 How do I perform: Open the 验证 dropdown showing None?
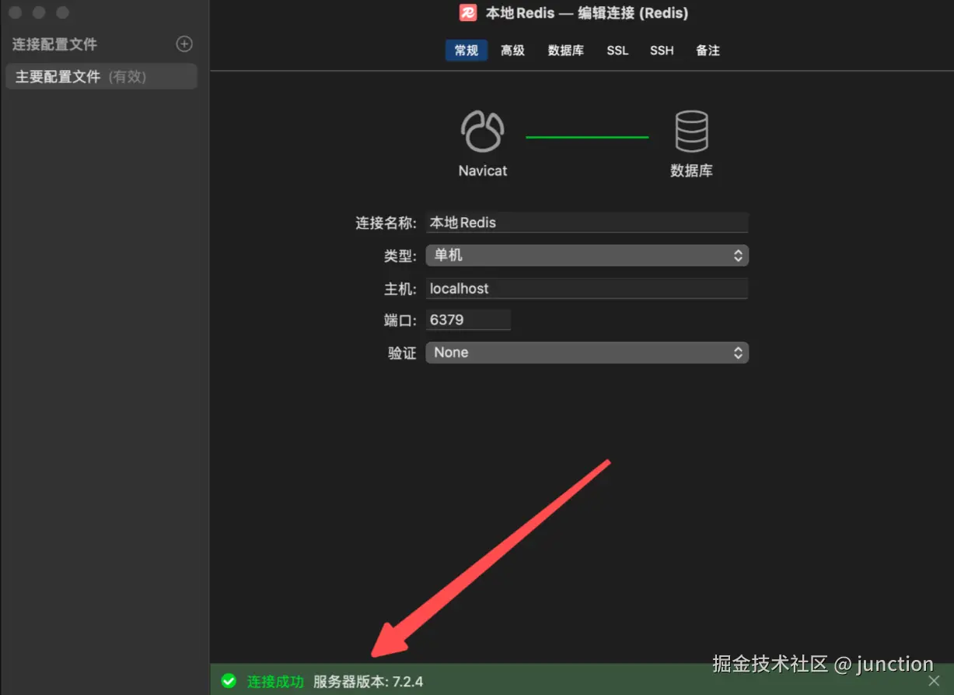(587, 353)
